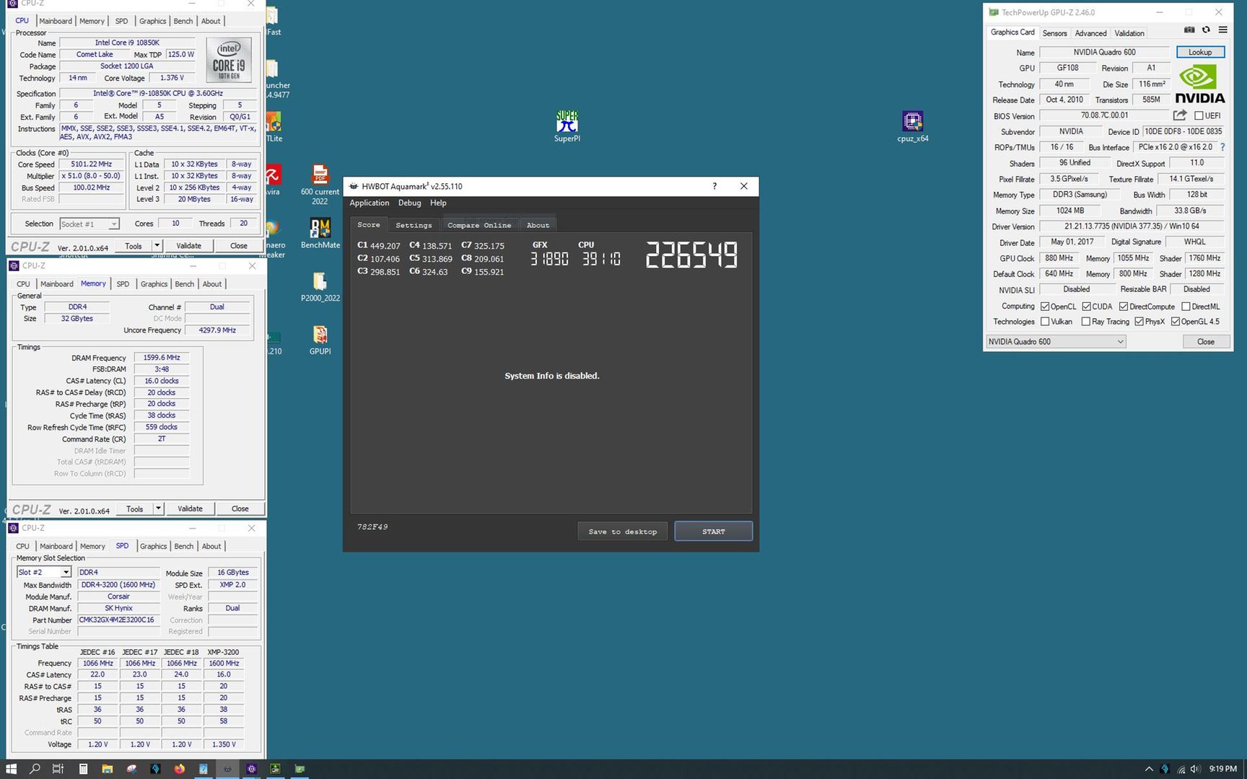Click the NVIDIA logo in GPU-Z
Screen dimensions: 1247x779
(x=1199, y=84)
